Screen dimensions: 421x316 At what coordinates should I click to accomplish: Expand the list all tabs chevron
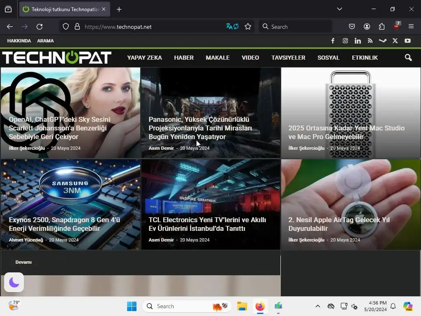pyautogui.click(x=339, y=9)
